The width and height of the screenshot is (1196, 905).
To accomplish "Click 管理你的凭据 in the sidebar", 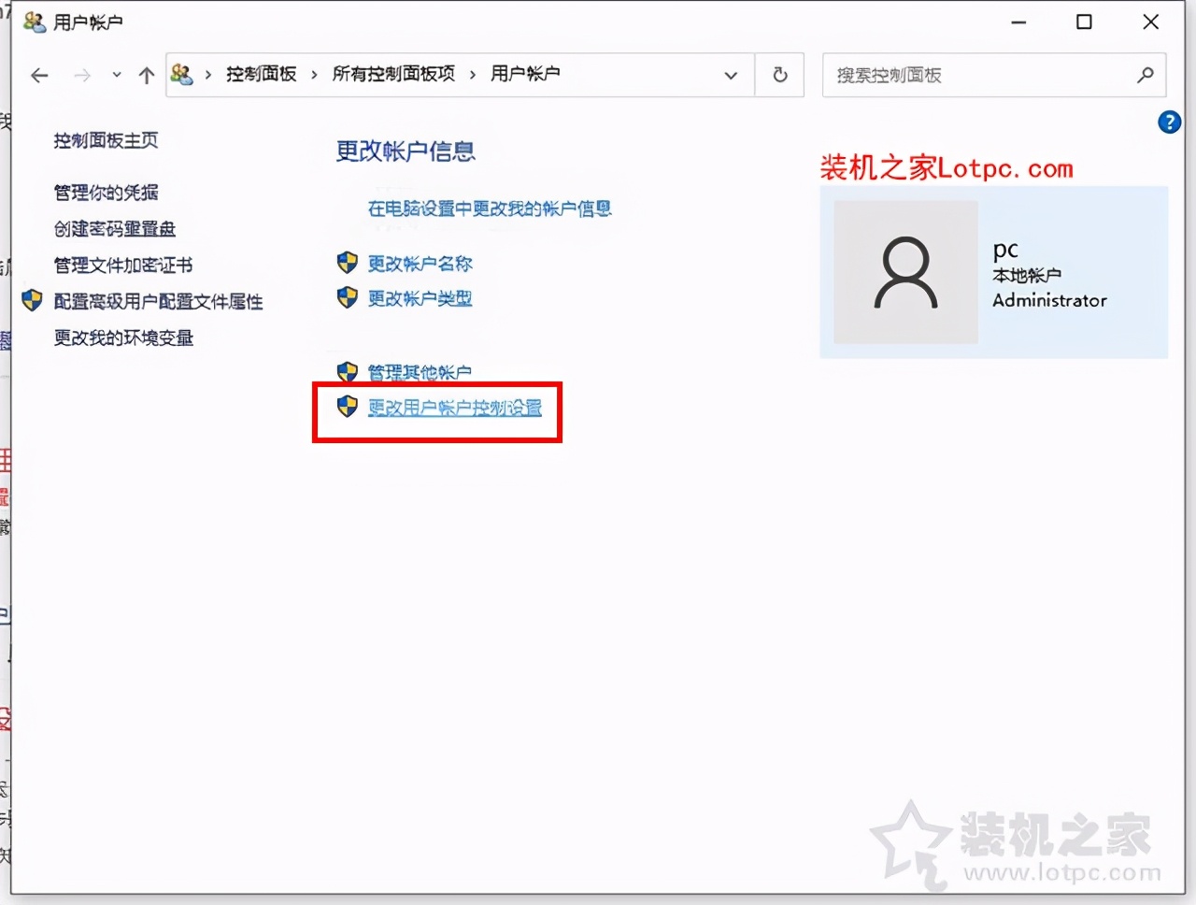I will tap(106, 193).
